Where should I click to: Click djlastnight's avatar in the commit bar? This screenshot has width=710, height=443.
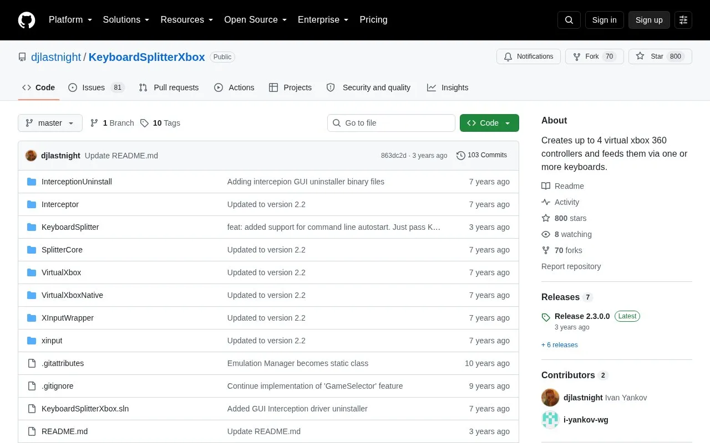point(31,156)
